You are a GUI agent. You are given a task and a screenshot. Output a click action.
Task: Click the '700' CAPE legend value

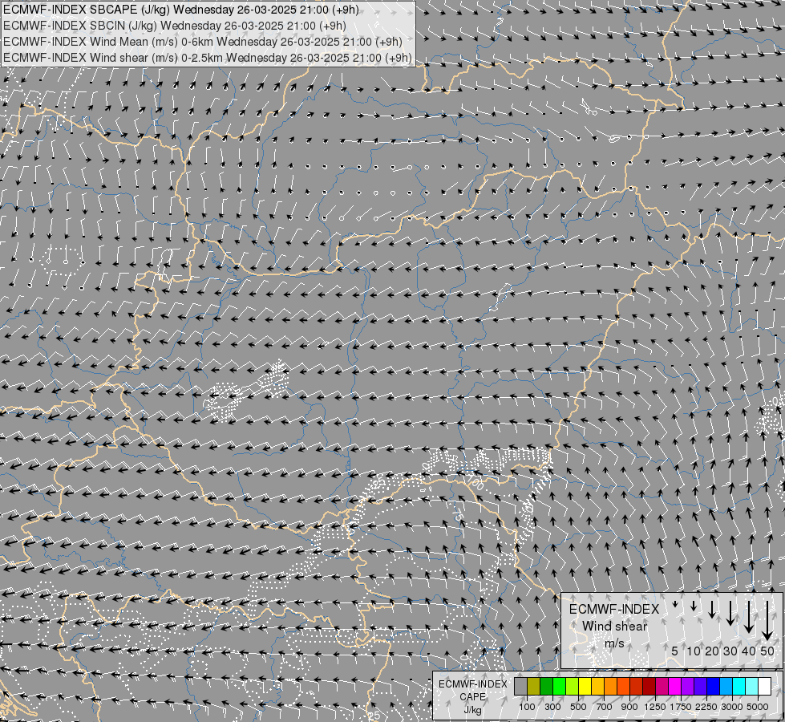tap(605, 707)
